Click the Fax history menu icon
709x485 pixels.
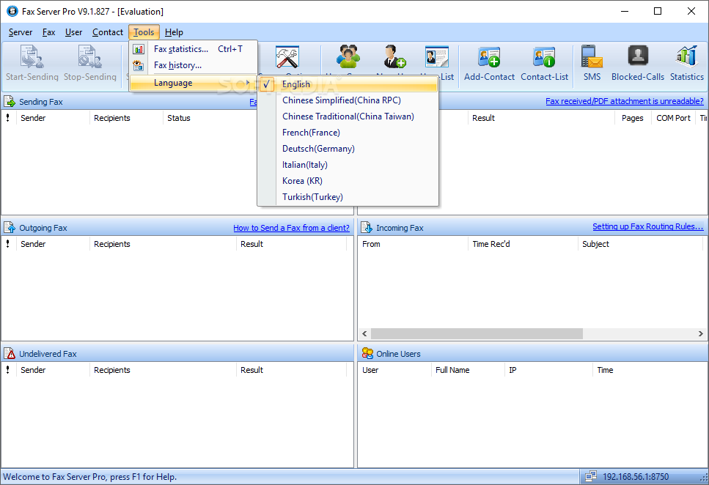[139, 65]
